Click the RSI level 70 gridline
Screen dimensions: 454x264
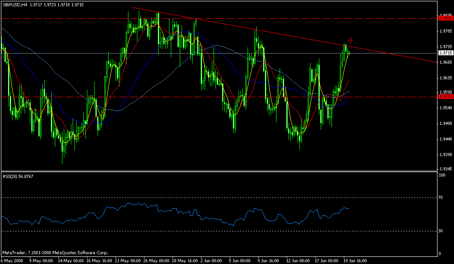click(x=223, y=198)
